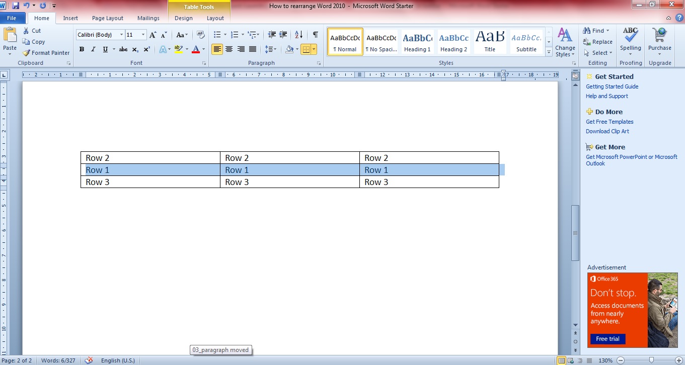Click the zoom slider handle
685x365 pixels.
(x=652, y=360)
